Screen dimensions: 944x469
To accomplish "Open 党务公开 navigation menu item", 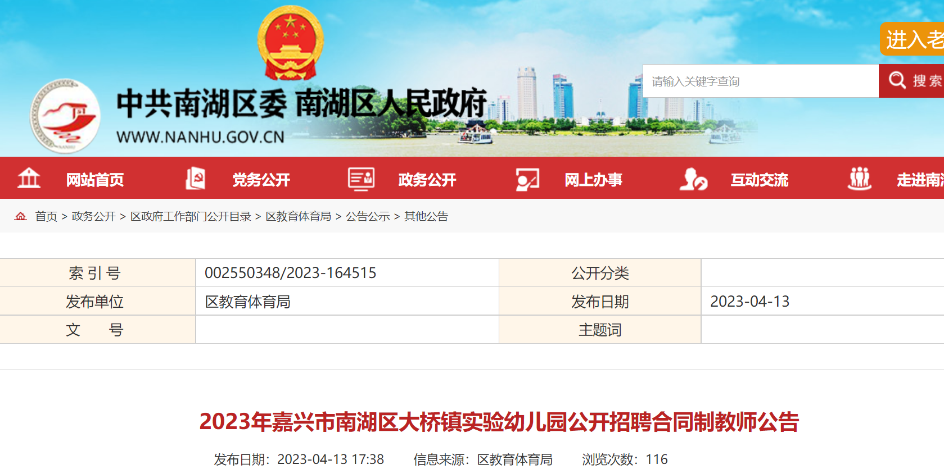I will (261, 180).
